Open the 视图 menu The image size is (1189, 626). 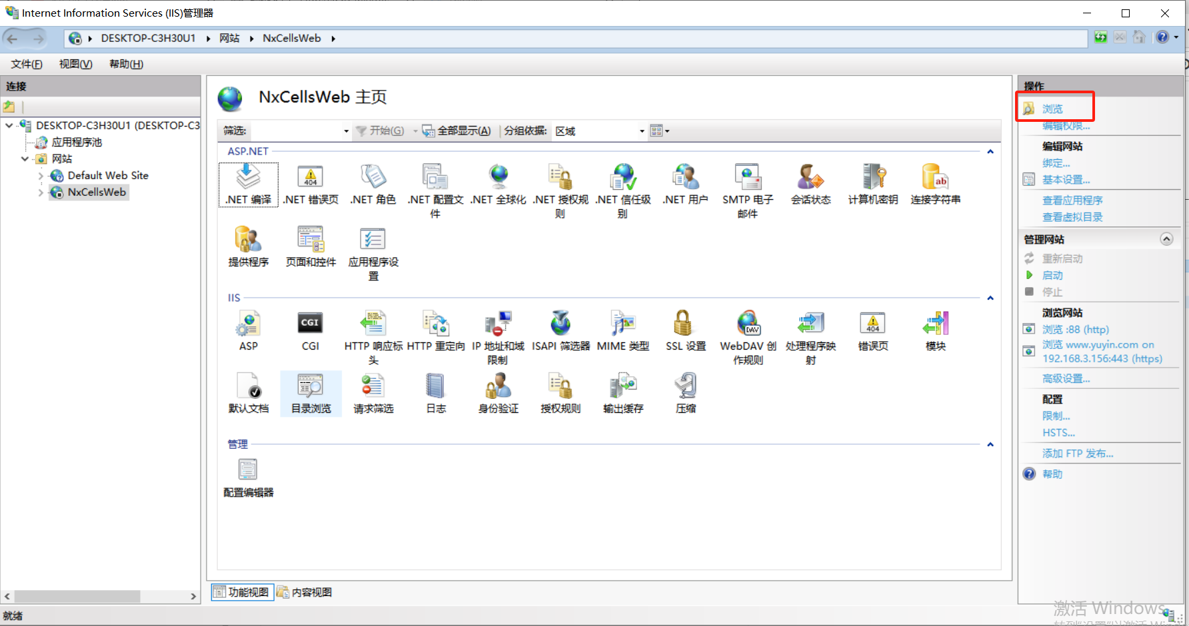click(75, 64)
